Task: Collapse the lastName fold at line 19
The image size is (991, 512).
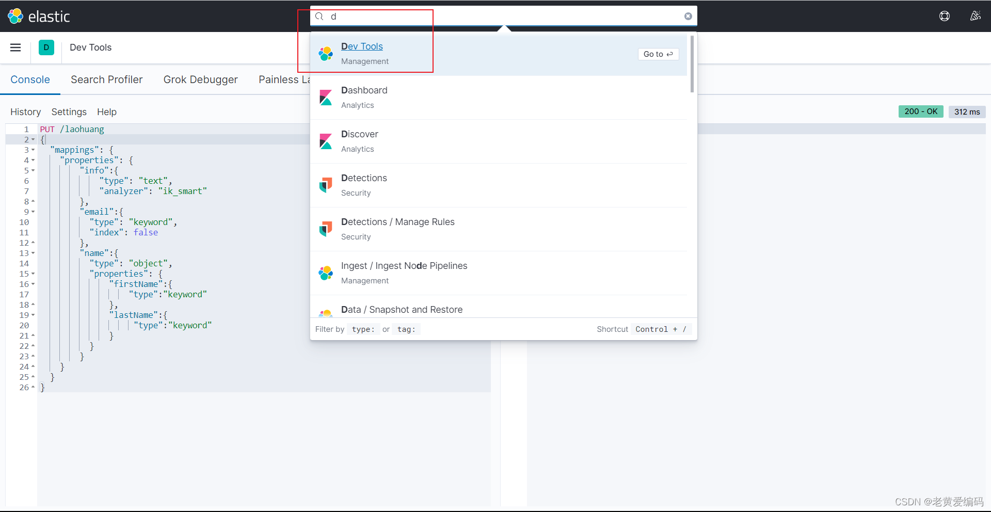Action: pyautogui.click(x=33, y=315)
